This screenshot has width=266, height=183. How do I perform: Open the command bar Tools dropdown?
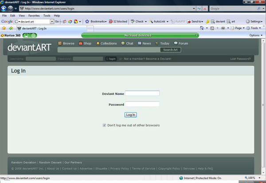click(254, 28)
